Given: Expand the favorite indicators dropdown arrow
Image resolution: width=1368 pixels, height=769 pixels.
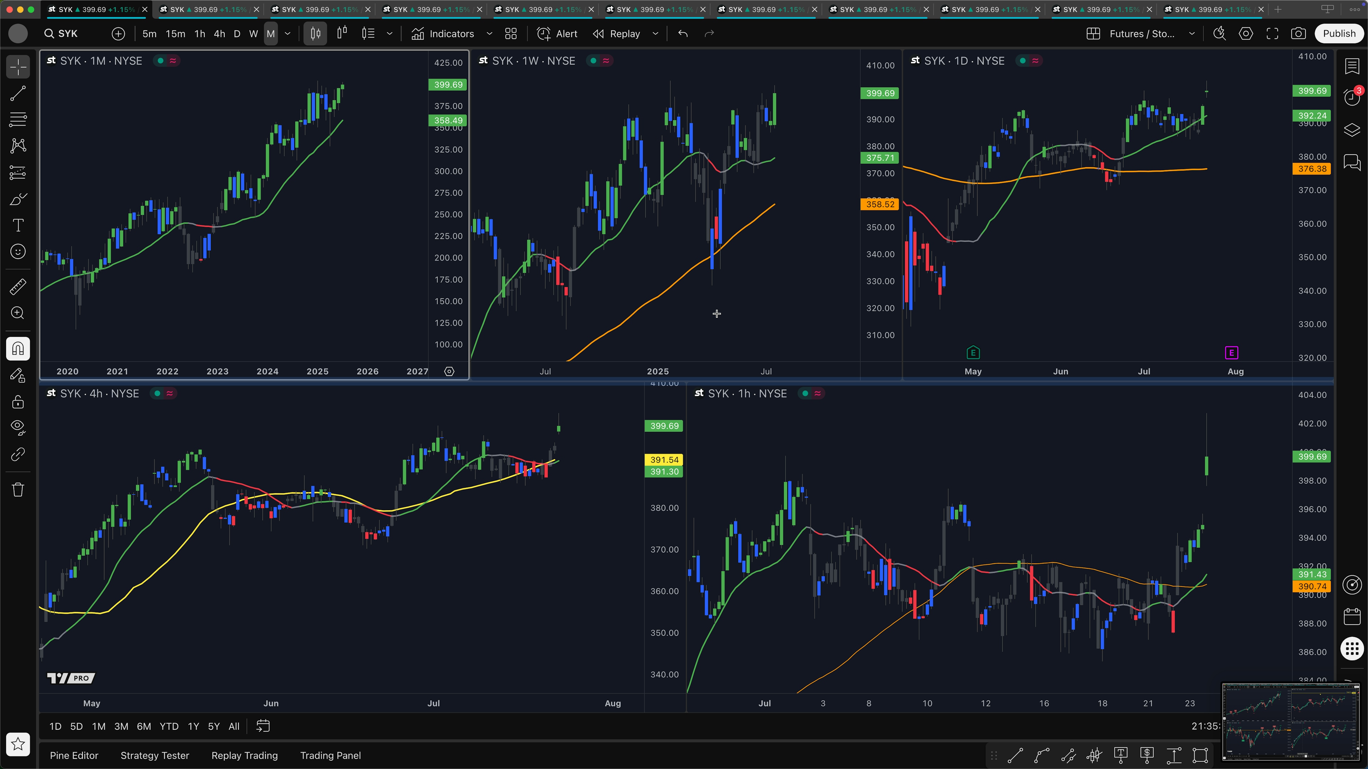Looking at the screenshot, I should click(x=489, y=33).
